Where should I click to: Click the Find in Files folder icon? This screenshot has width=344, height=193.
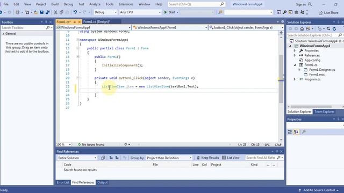click(220, 12)
